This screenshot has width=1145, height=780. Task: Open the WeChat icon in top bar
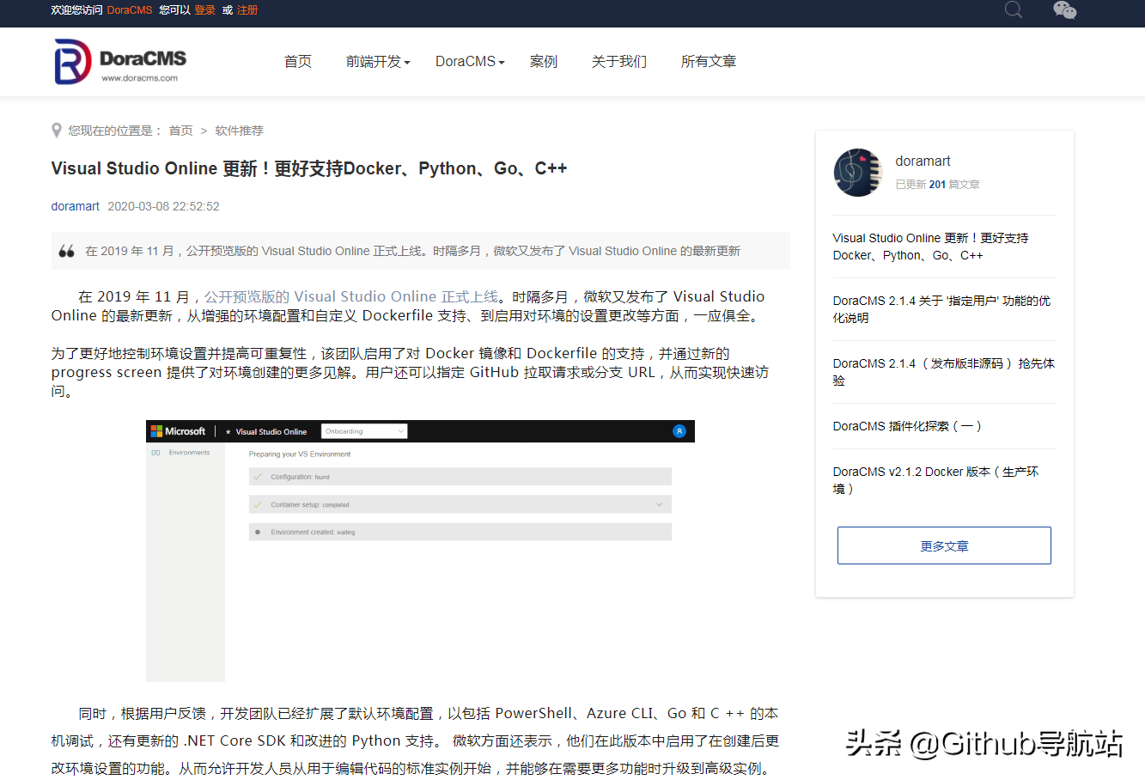[x=1064, y=9]
